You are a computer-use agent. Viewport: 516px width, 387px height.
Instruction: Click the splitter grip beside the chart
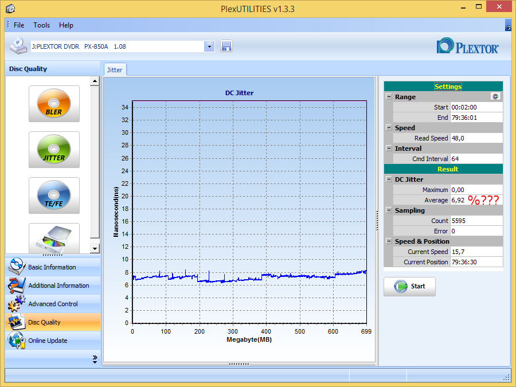pos(377,221)
